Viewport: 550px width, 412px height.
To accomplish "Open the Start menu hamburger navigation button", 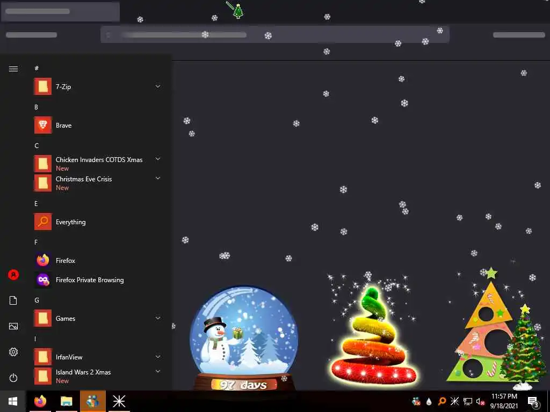I will pyautogui.click(x=13, y=69).
